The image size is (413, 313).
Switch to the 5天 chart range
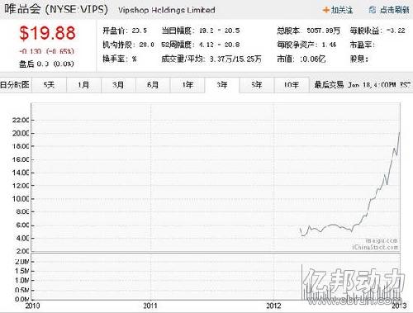pyautogui.click(x=50, y=85)
